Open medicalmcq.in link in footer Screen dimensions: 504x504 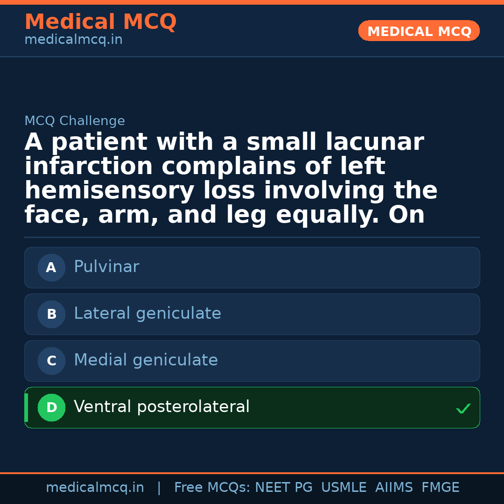click(95, 487)
